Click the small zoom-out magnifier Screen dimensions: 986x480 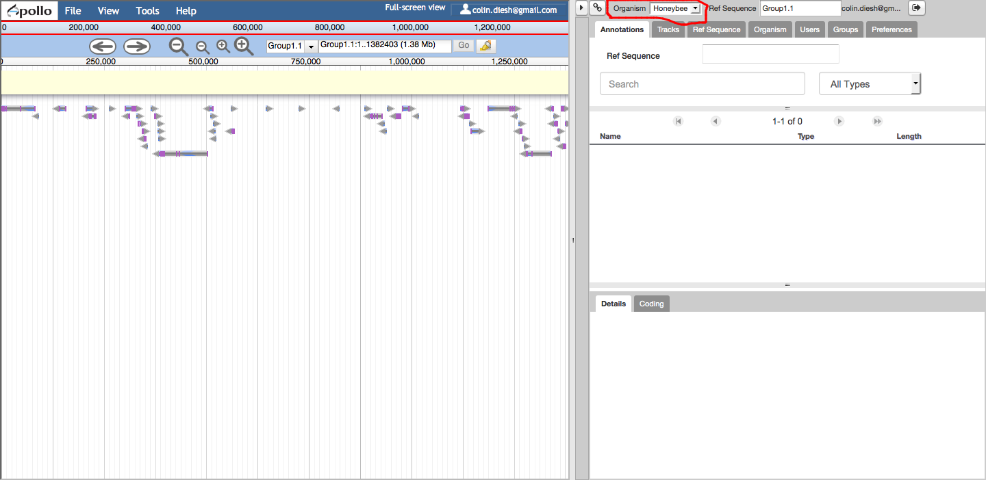coord(203,47)
